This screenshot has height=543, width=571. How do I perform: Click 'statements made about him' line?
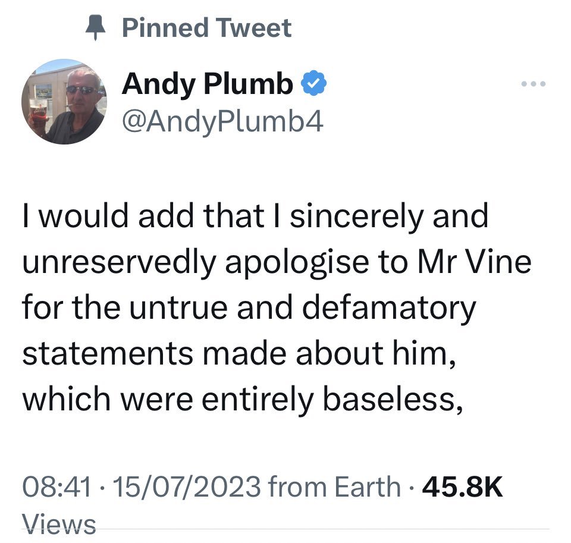tap(239, 354)
